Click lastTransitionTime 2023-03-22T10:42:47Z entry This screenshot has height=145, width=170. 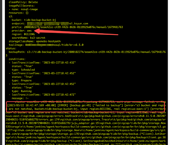(x=44, y=95)
